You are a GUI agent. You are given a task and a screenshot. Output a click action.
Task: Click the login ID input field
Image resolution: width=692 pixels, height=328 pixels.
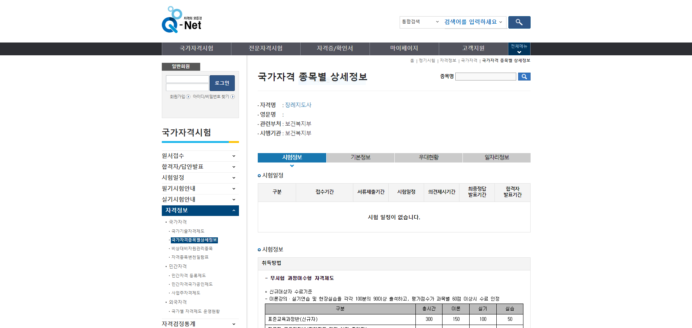[x=187, y=79]
